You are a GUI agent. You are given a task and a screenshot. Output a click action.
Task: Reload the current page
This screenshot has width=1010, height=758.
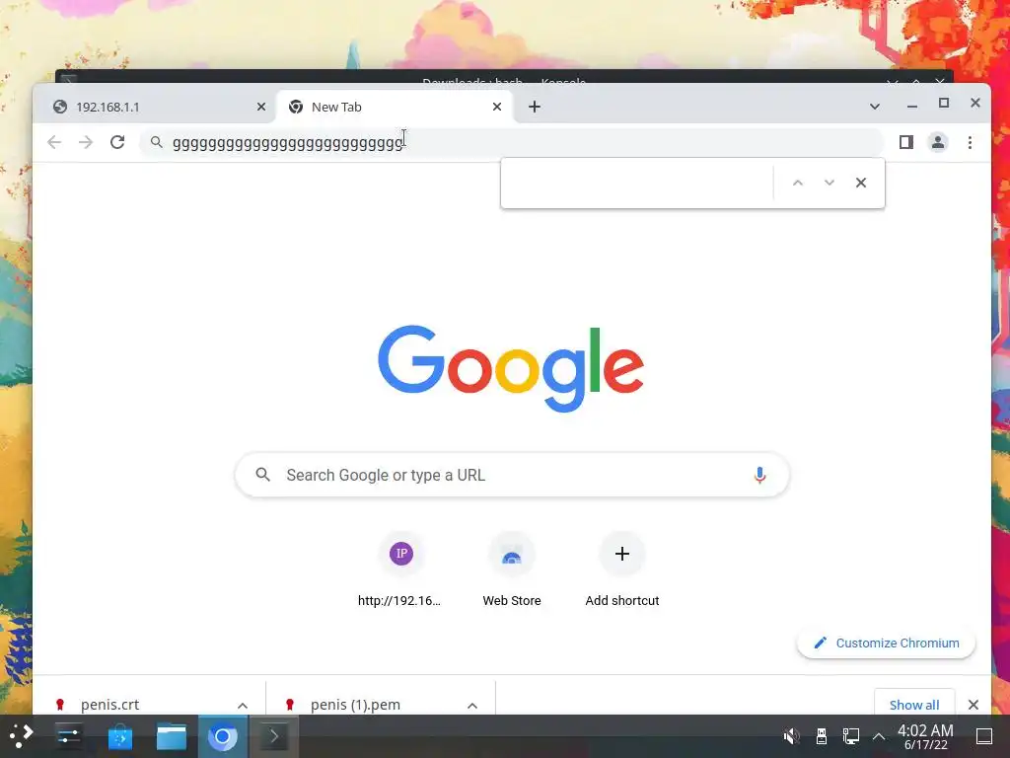117,142
